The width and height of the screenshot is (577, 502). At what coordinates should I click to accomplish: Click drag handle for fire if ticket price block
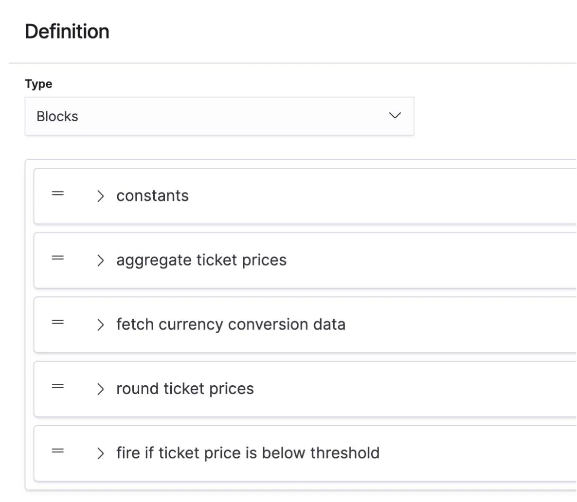point(58,451)
